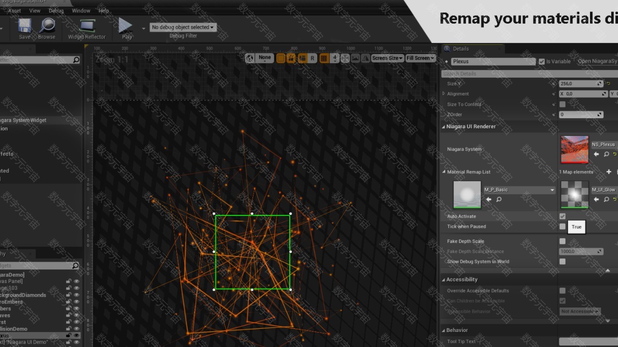
Task: Collapse the Accessibility section
Action: click(x=444, y=280)
